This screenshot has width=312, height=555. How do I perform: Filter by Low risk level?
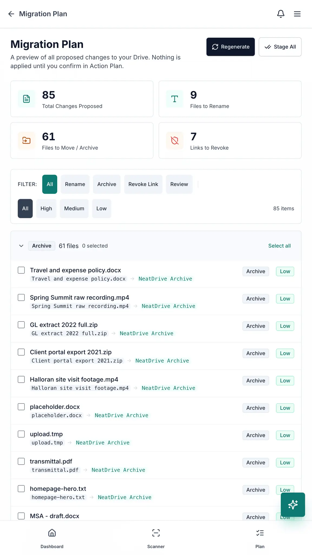pos(102,208)
